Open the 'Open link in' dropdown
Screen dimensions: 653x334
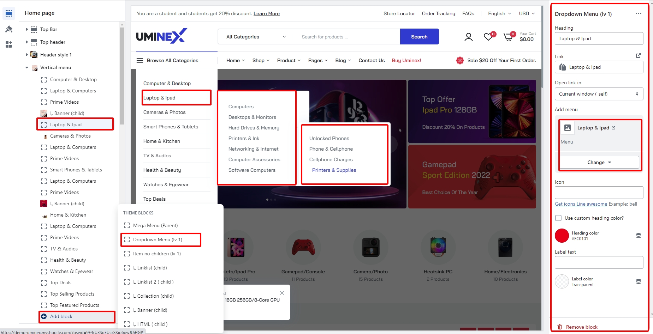click(599, 94)
